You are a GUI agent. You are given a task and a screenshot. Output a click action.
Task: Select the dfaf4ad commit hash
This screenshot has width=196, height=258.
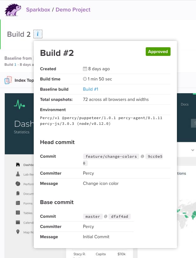(x=120, y=216)
